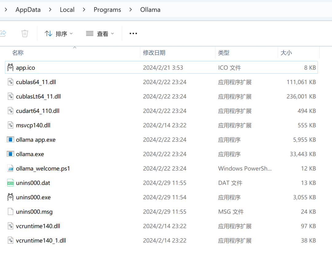Click the size value 236,001 KB
This screenshot has width=332, height=256.
point(301,97)
